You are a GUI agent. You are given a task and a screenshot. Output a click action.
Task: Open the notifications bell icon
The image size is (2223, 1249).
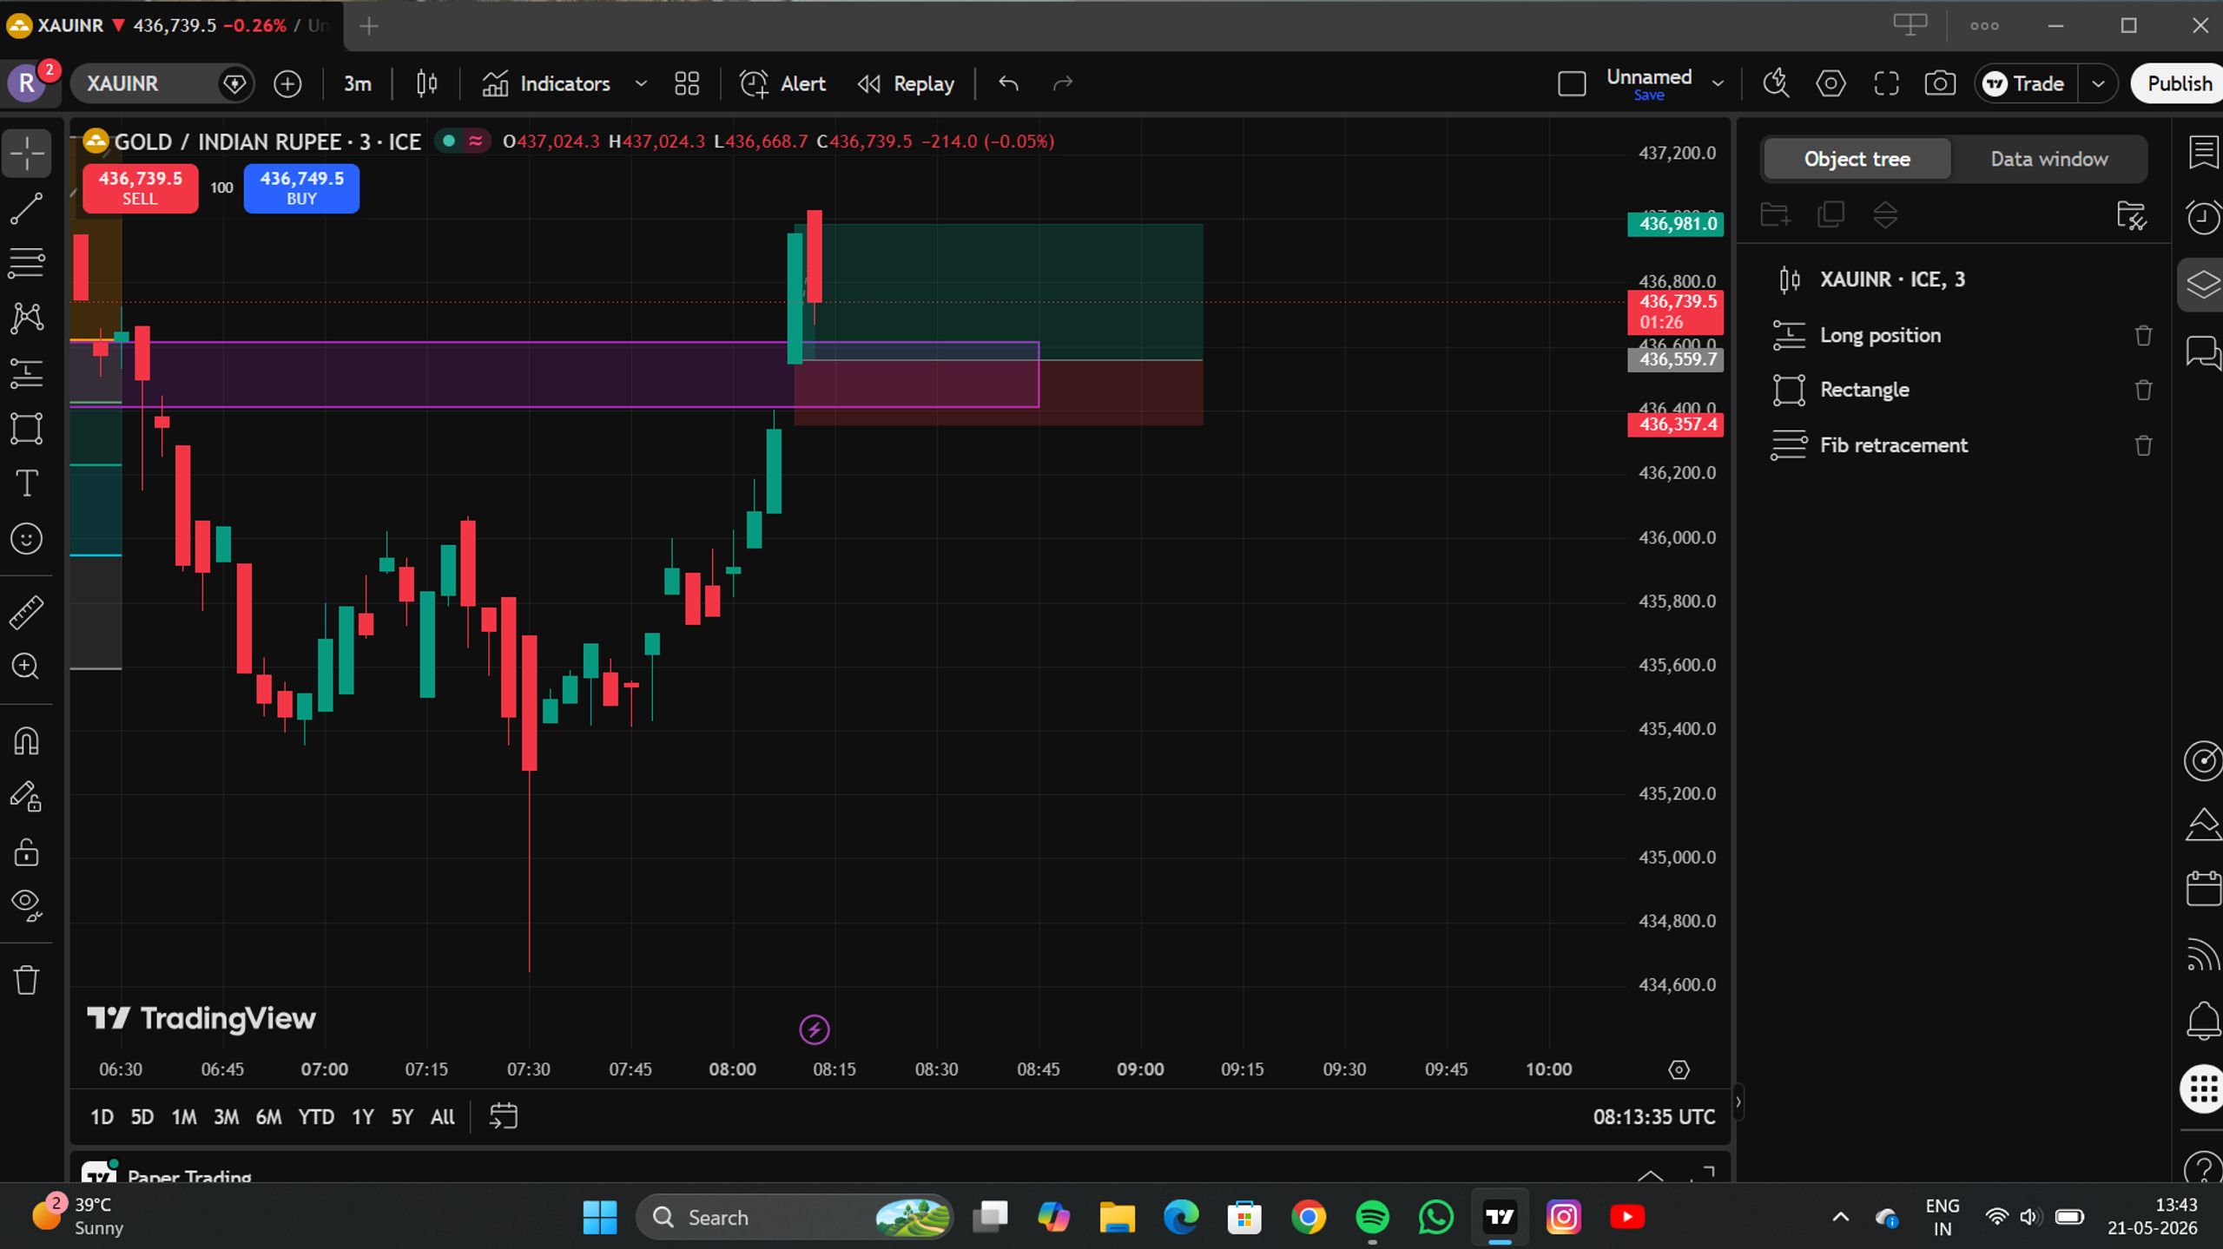click(2203, 1019)
